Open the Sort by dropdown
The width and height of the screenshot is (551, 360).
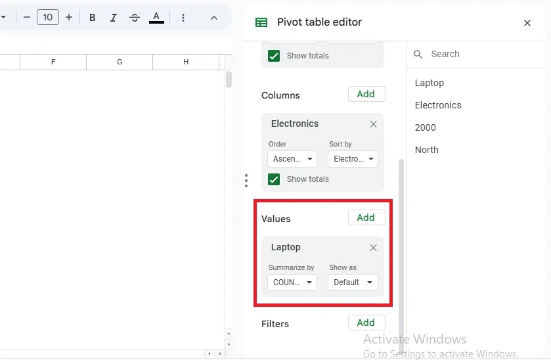pyautogui.click(x=353, y=159)
